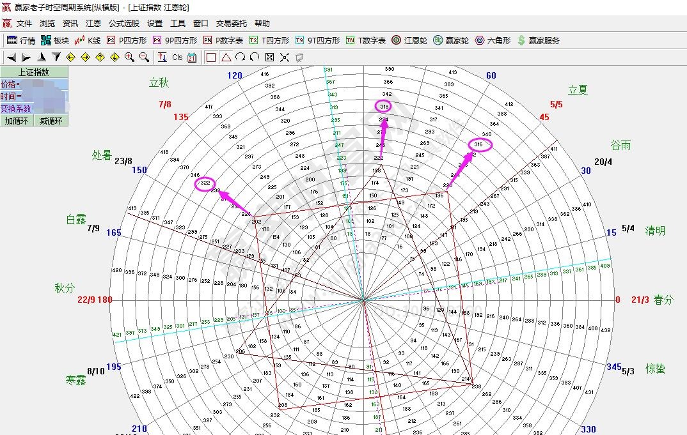Open the K线 chart view
This screenshot has width=687, height=435.
pyautogui.click(x=88, y=40)
